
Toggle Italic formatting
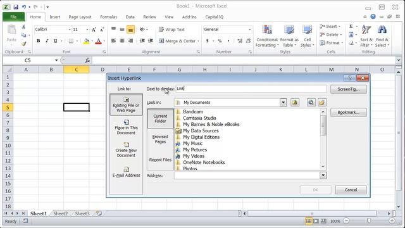(47, 41)
